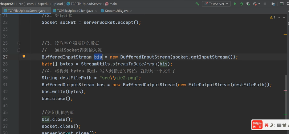This screenshot has width=289, height=134.
Task: Run TestServer with the green play icon
Action: (235, 4)
